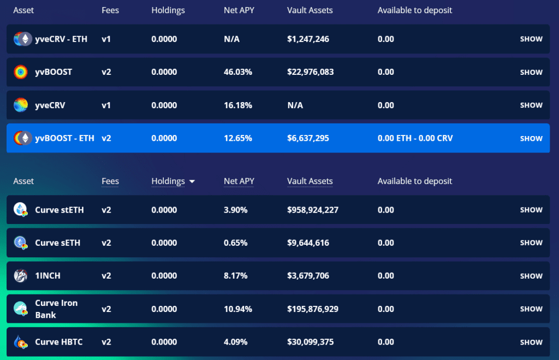Viewport: 559px width, 360px height.
Task: Sort lower table by Holdings header
Action: (x=168, y=181)
